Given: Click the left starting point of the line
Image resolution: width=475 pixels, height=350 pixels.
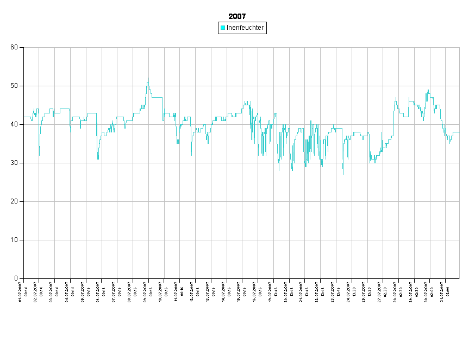Looking at the screenshot, I should 24,117.
